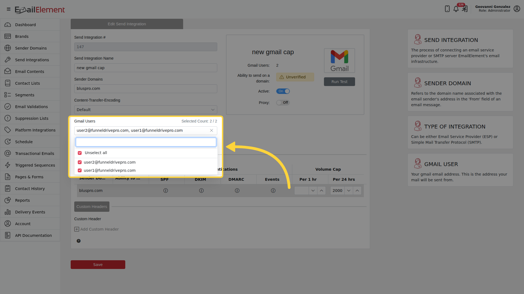Click the red Save button
This screenshot has width=524, height=294.
(x=98, y=265)
